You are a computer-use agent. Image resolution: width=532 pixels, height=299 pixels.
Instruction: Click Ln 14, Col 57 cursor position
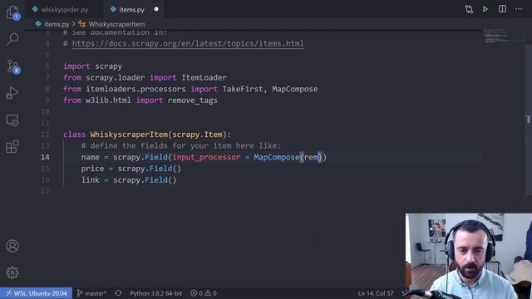[x=376, y=293]
